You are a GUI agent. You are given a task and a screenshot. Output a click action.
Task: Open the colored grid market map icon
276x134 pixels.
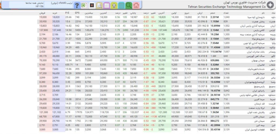click(92, 5)
